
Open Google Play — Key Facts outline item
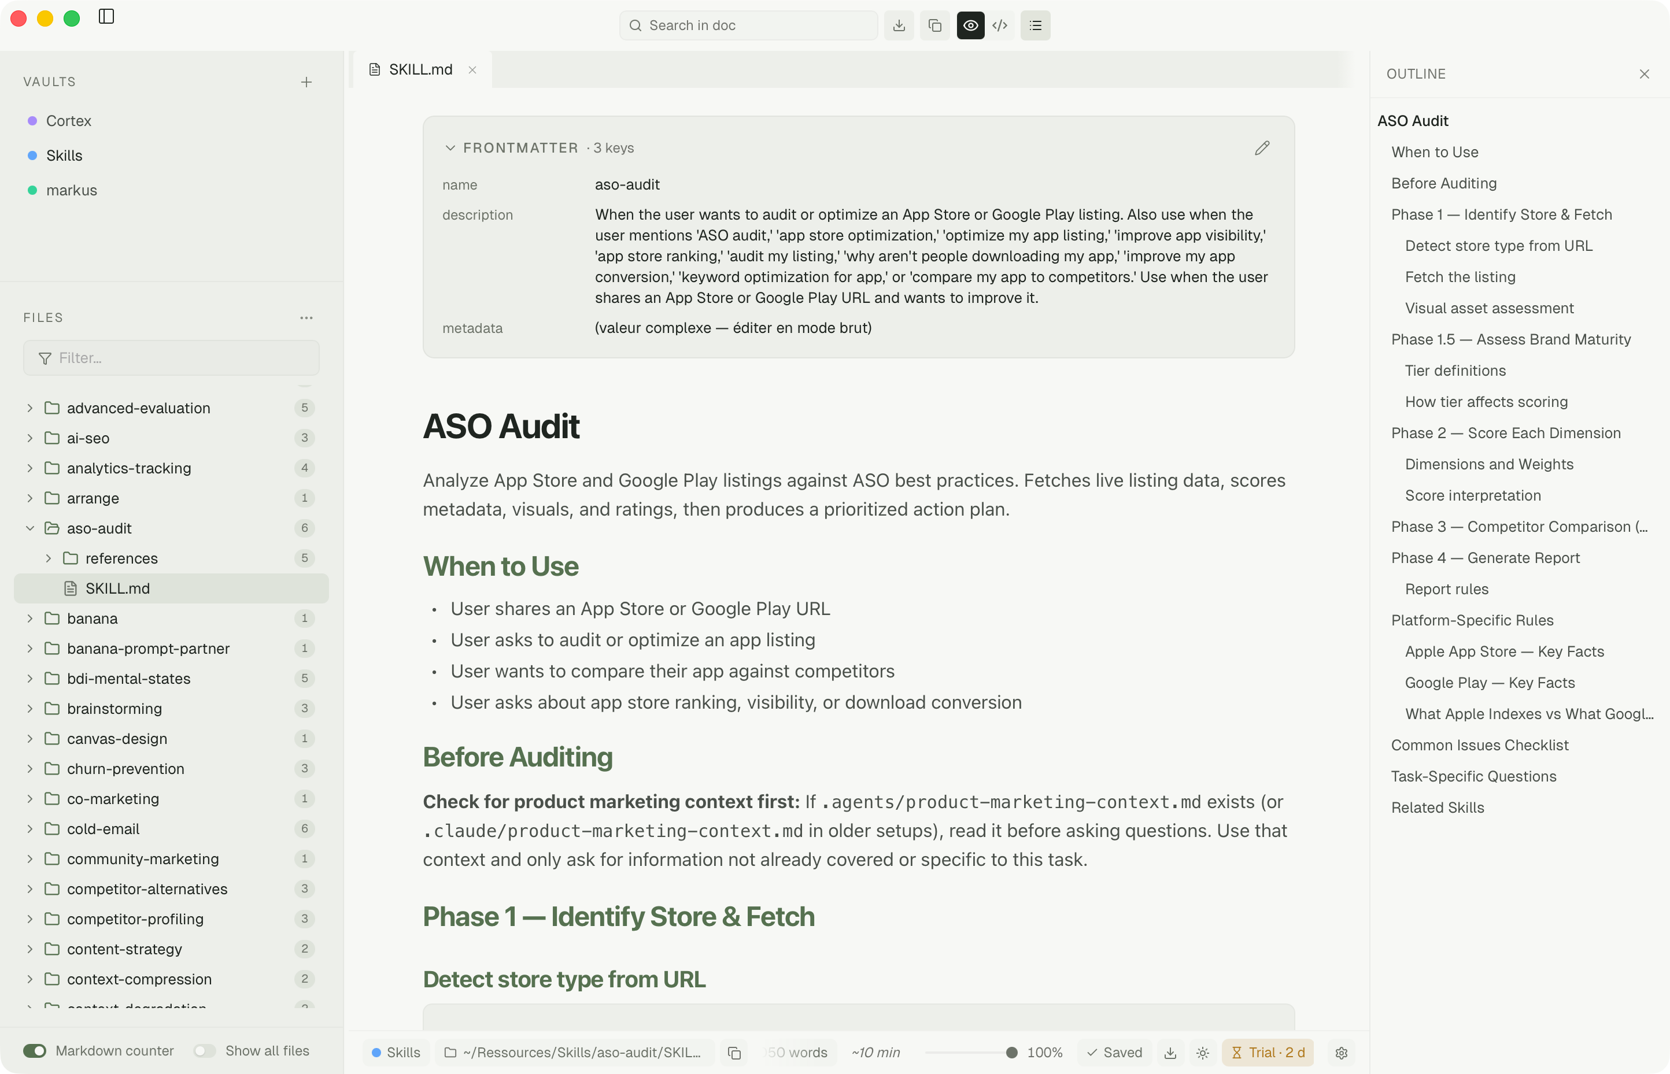coord(1490,683)
